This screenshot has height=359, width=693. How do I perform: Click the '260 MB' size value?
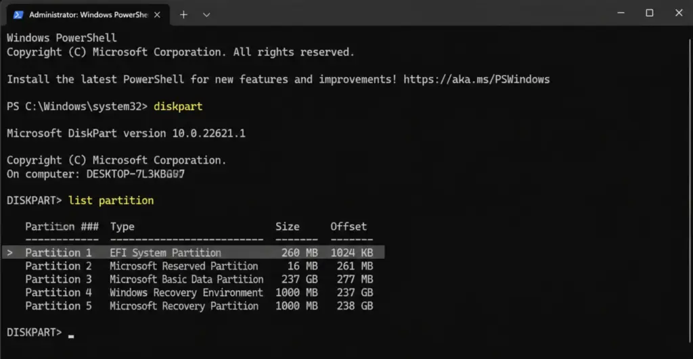coord(300,253)
